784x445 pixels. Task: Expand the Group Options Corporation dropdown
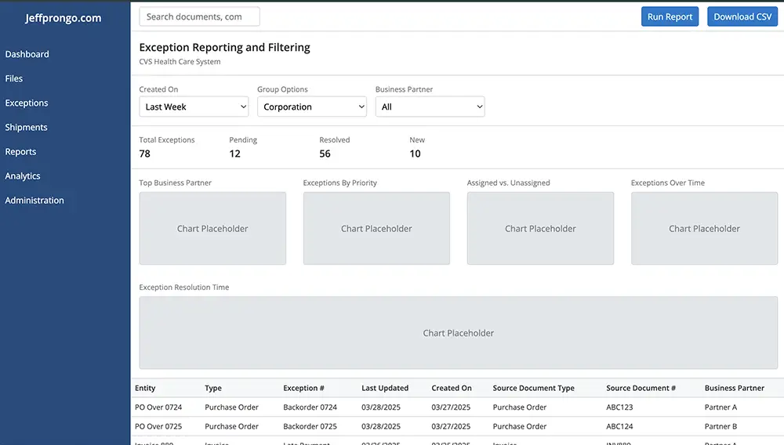[312, 107]
